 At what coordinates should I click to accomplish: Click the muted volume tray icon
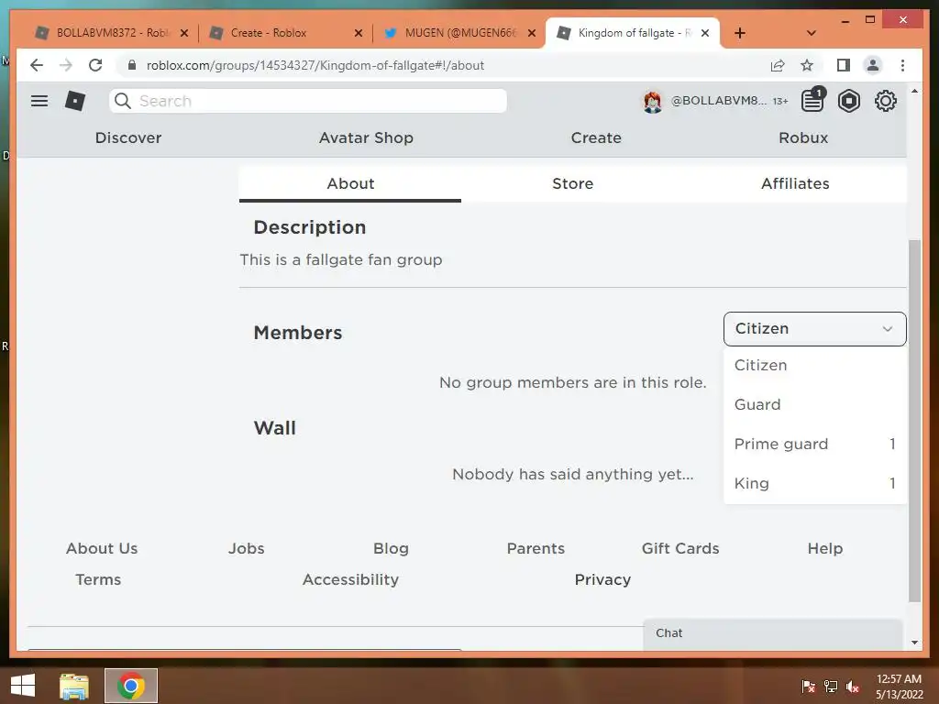point(853,687)
